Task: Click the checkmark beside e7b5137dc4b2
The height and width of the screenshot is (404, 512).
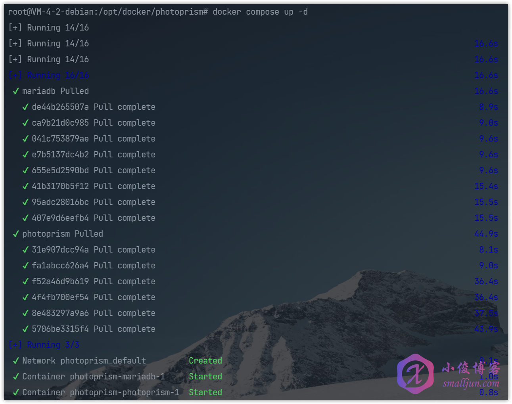Action: (25, 155)
